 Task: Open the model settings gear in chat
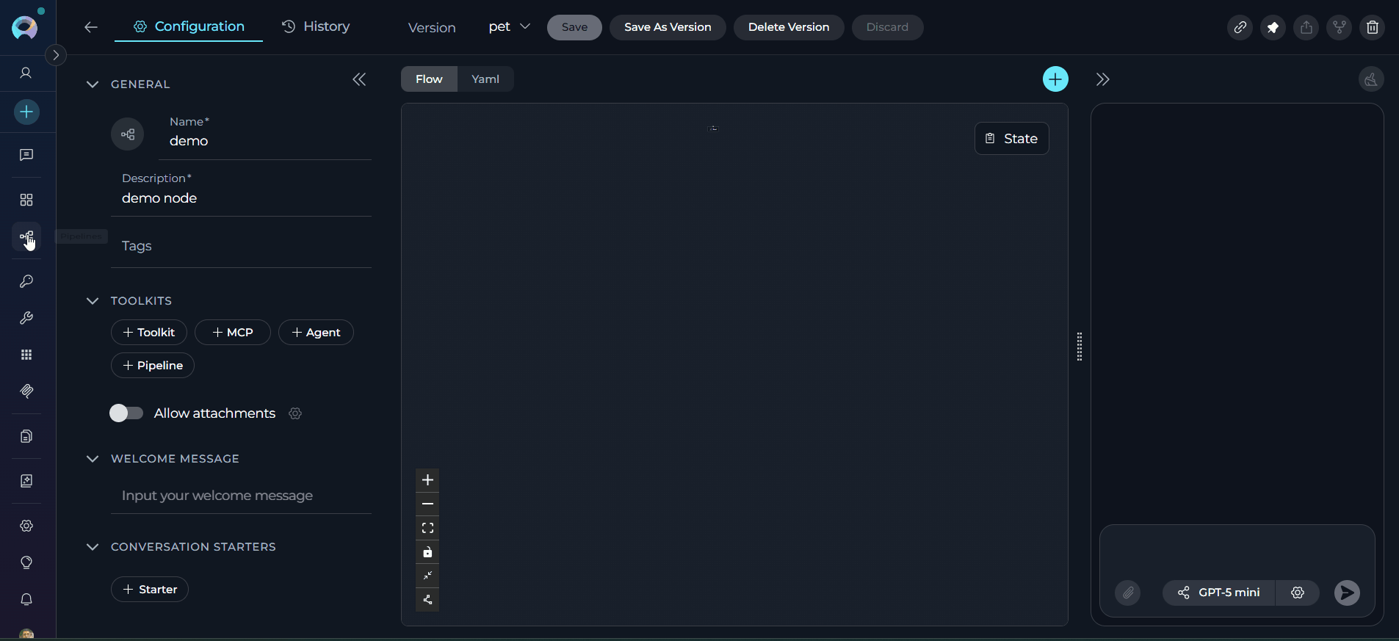click(x=1297, y=593)
